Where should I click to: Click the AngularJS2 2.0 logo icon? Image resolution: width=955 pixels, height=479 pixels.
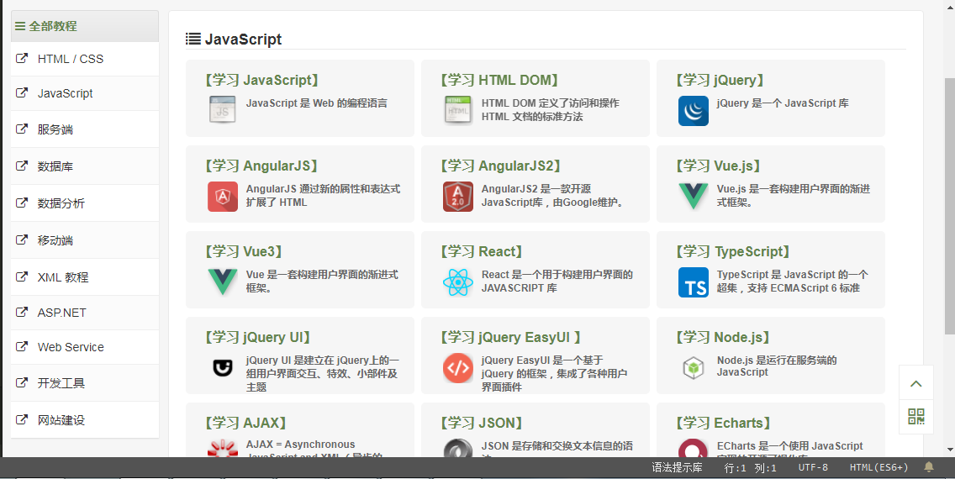coord(458,197)
